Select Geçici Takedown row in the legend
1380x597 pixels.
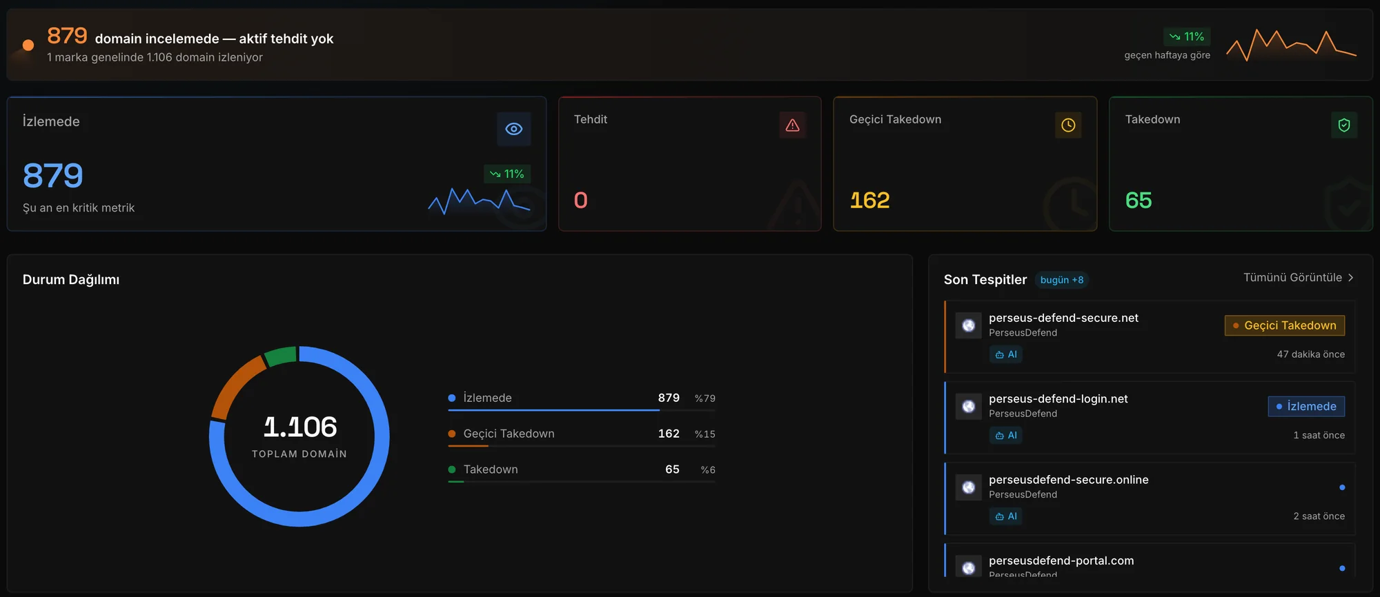point(582,435)
